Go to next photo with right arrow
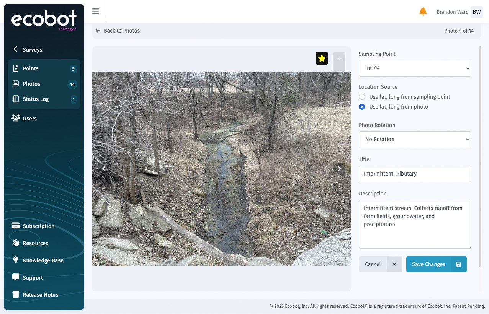 [x=339, y=169]
